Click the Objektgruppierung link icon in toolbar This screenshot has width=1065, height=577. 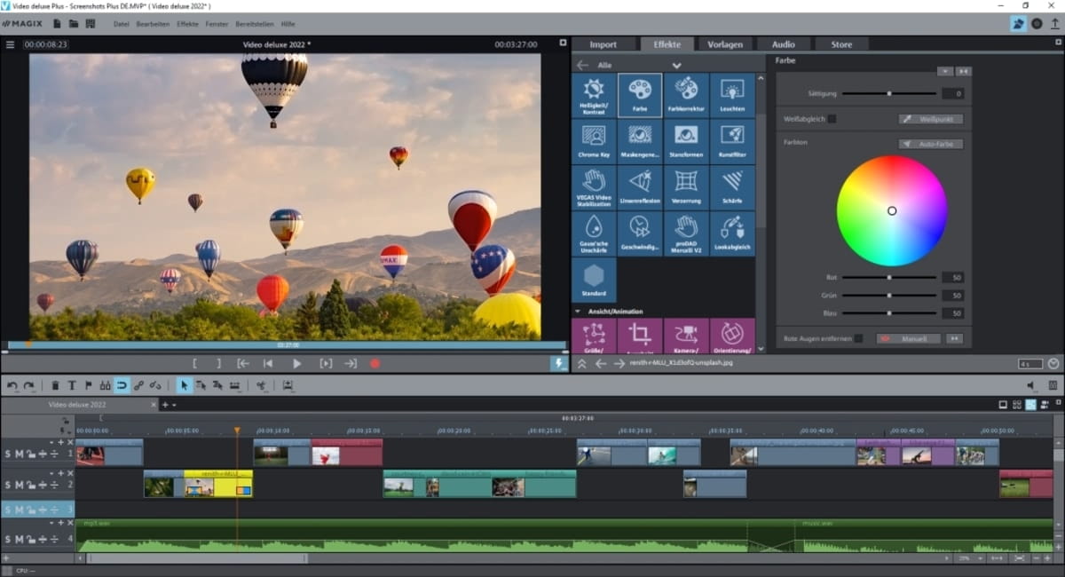click(x=139, y=385)
